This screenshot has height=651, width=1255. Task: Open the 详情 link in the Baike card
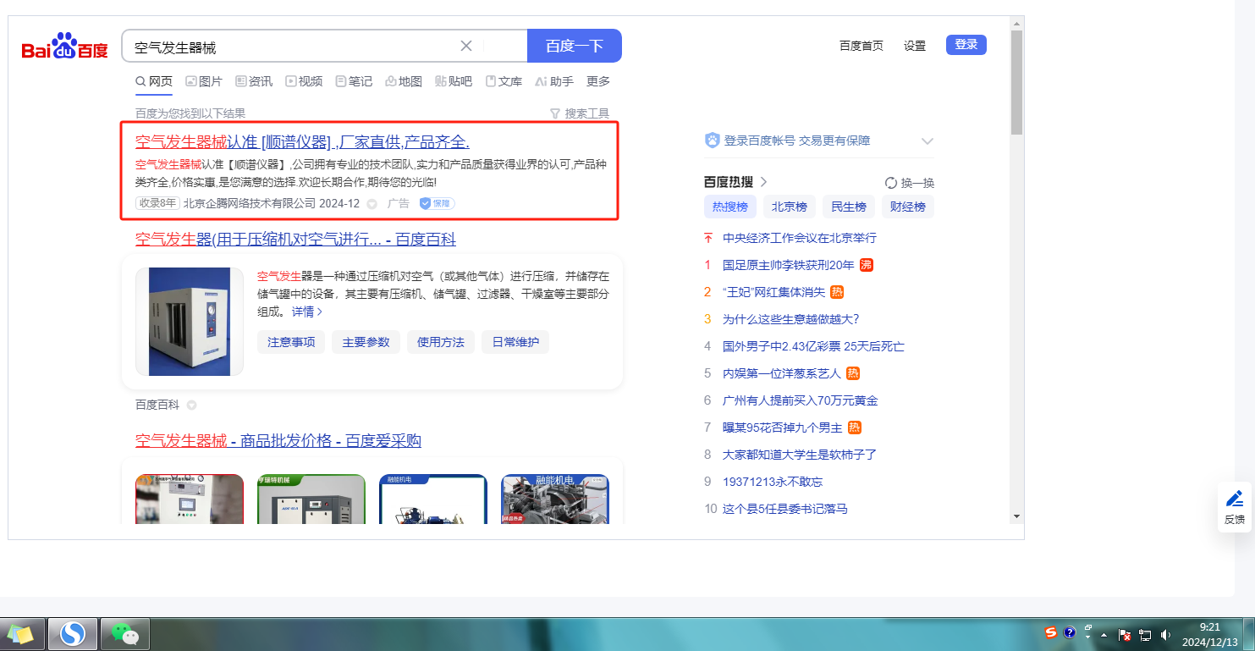pyautogui.click(x=306, y=312)
